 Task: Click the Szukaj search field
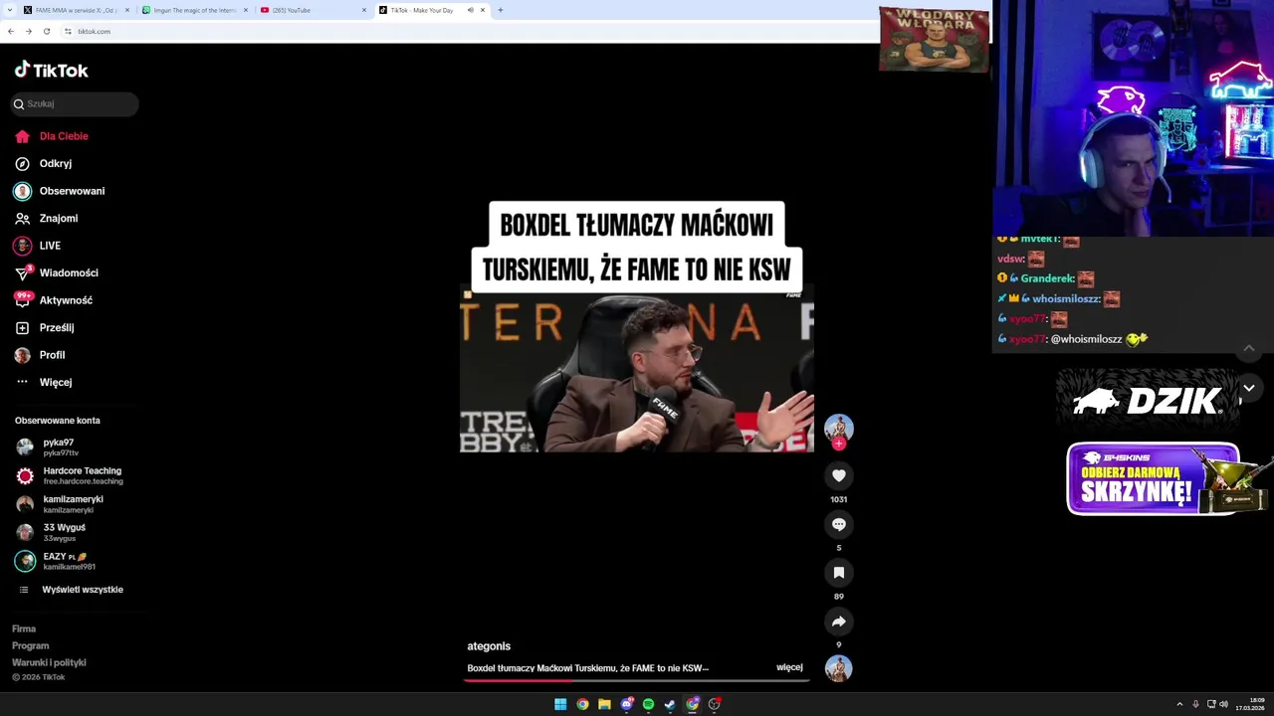point(75,103)
